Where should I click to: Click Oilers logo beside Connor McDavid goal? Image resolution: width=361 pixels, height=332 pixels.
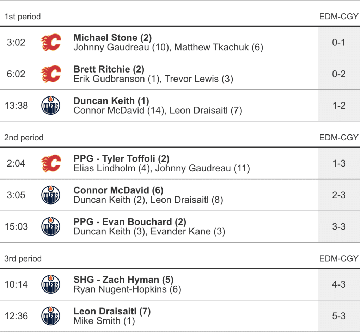pyautogui.click(x=51, y=195)
